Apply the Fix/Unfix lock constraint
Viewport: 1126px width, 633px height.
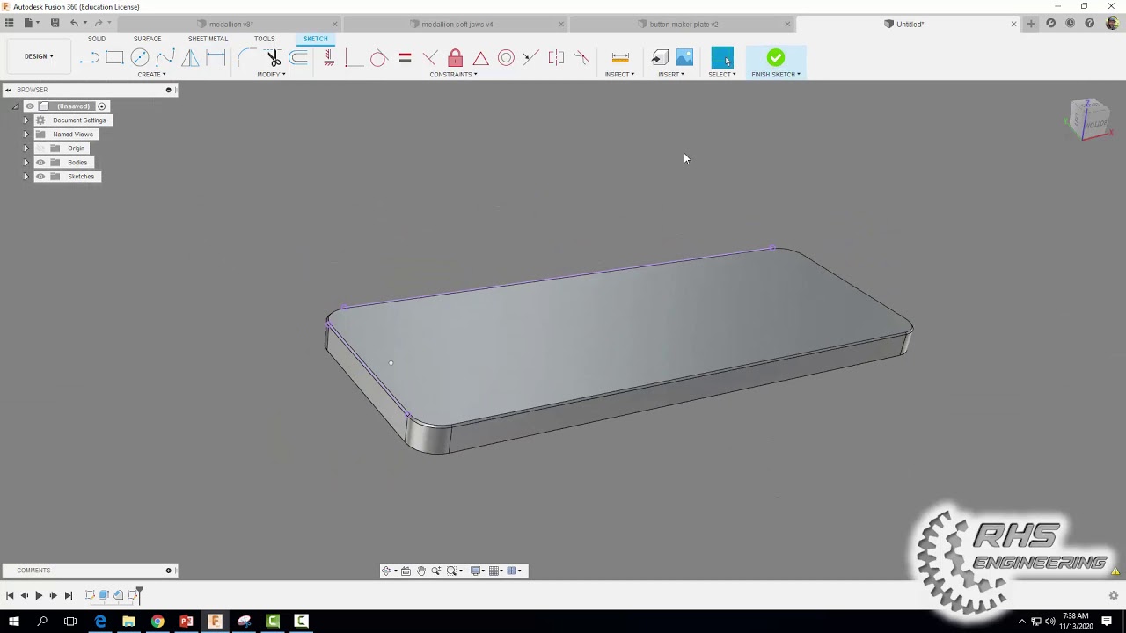[x=455, y=58]
